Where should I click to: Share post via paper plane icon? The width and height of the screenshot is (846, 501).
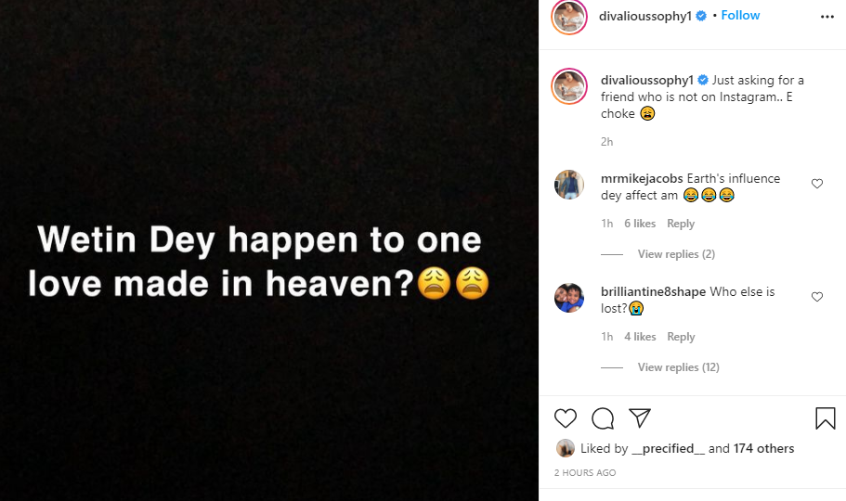click(640, 418)
